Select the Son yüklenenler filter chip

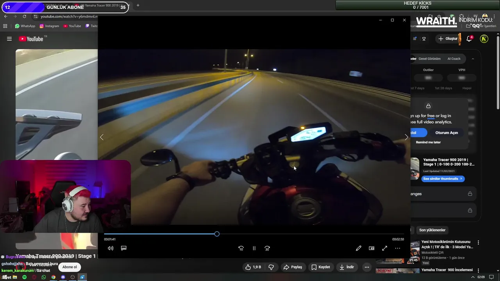point(432,230)
